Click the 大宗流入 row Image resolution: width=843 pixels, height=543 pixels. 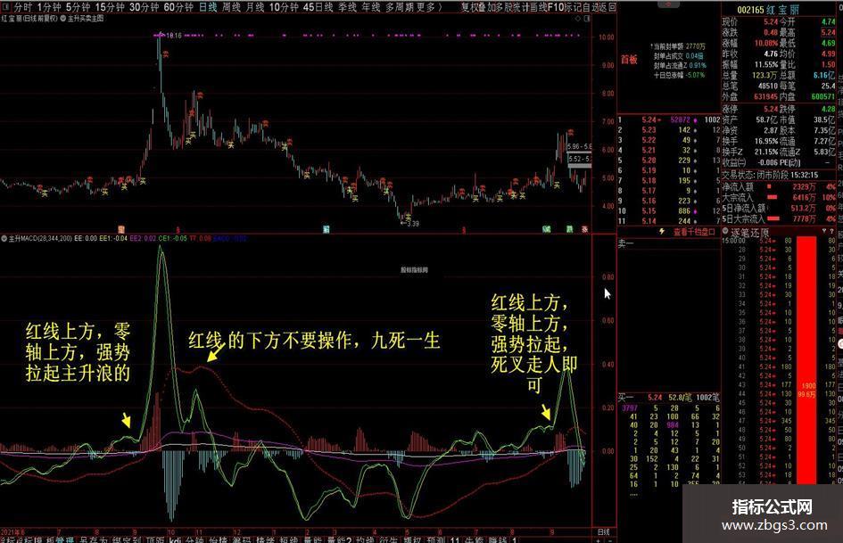(x=779, y=197)
